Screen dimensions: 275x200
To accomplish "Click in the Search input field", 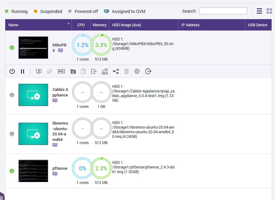I will point(223,11).
